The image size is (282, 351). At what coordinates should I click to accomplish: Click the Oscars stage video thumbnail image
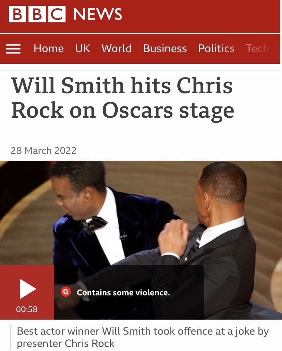pos(141,240)
